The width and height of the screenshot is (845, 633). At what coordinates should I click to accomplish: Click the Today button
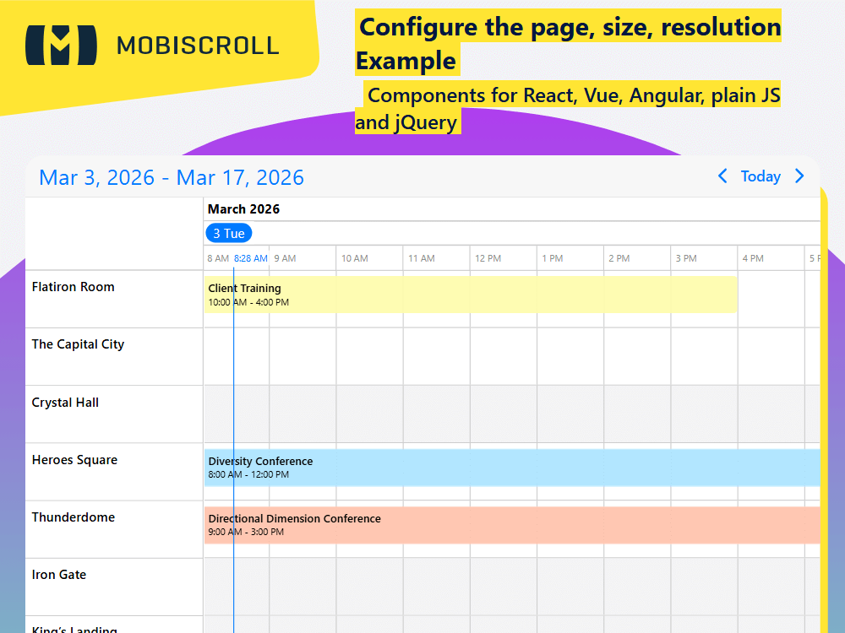(760, 176)
